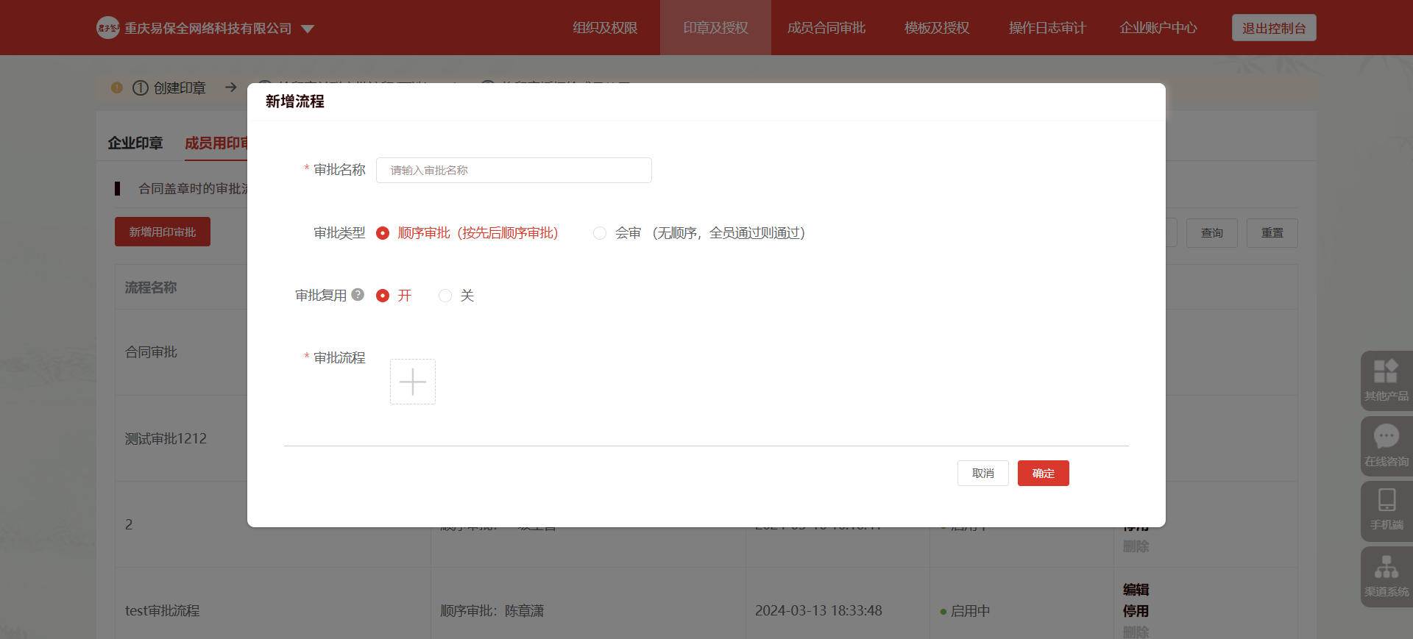Viewport: 1413px width, 639px height.
Task: Click the orange warning icon near 创建印章
Action: pyautogui.click(x=116, y=88)
